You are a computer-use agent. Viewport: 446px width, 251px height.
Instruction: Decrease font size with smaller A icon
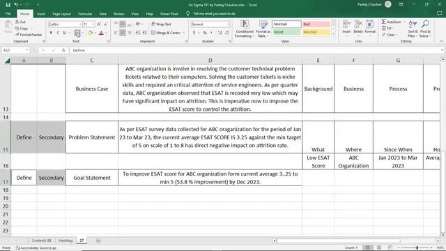coord(105,24)
